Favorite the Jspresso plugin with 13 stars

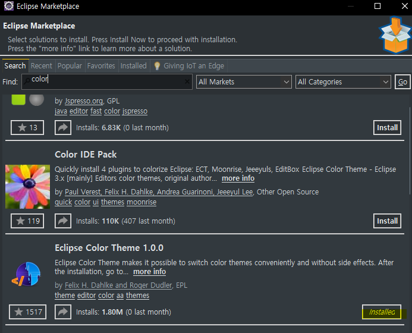pyautogui.click(x=27, y=127)
